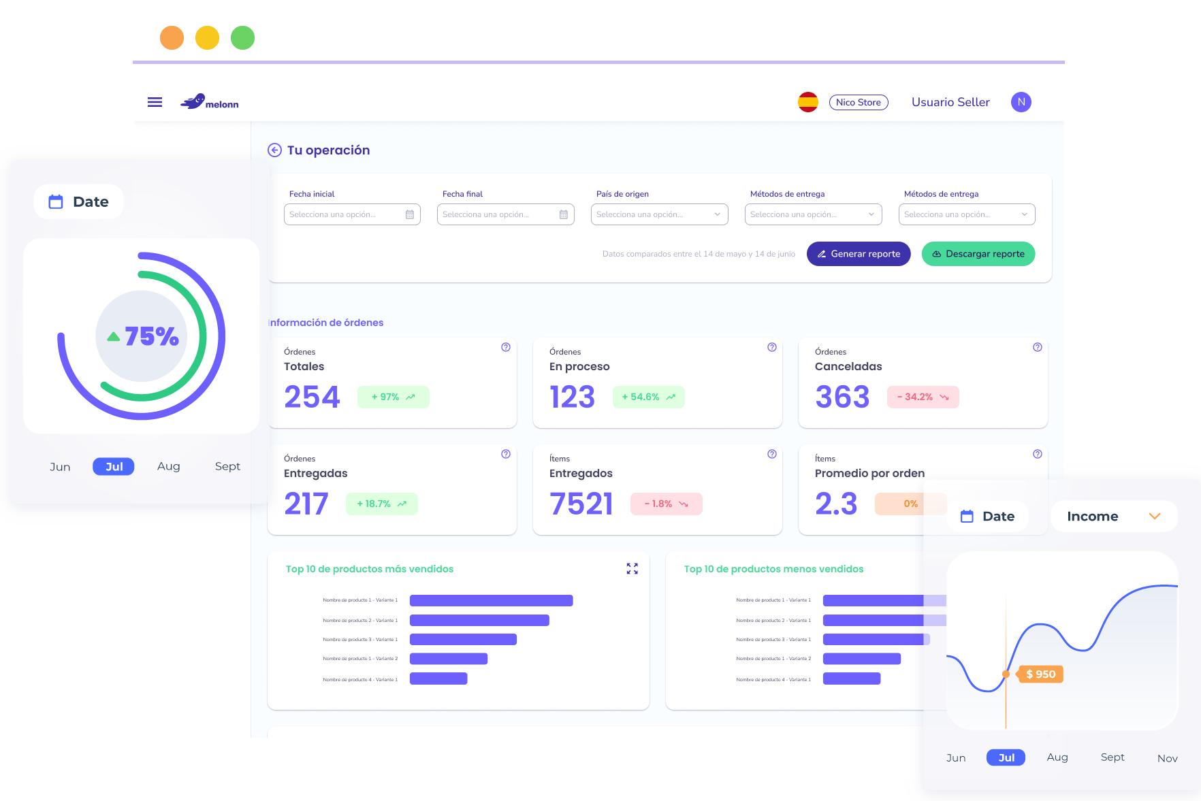Open the first Métodos de entrega dropdown
The width and height of the screenshot is (1201, 801).
point(813,214)
